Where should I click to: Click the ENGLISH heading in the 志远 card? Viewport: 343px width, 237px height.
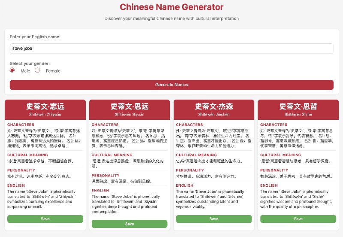pyautogui.click(x=16, y=185)
